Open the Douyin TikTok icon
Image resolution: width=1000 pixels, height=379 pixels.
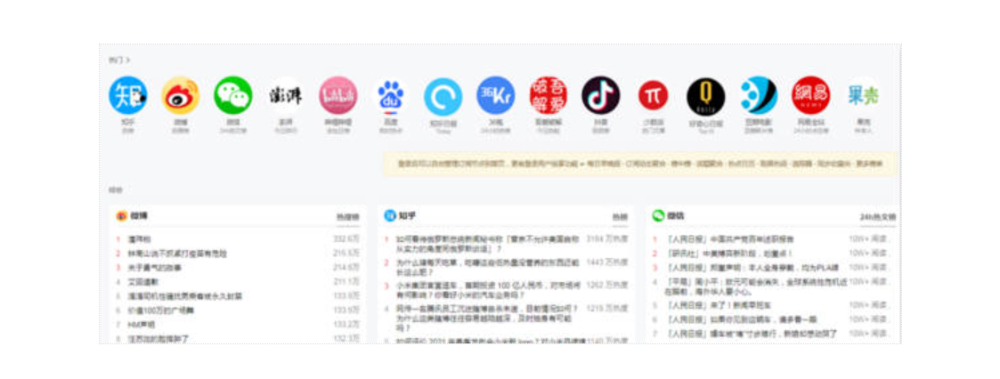[601, 95]
